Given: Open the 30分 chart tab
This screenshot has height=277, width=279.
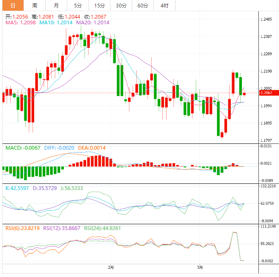Looking at the screenshot, I should coord(121,5).
